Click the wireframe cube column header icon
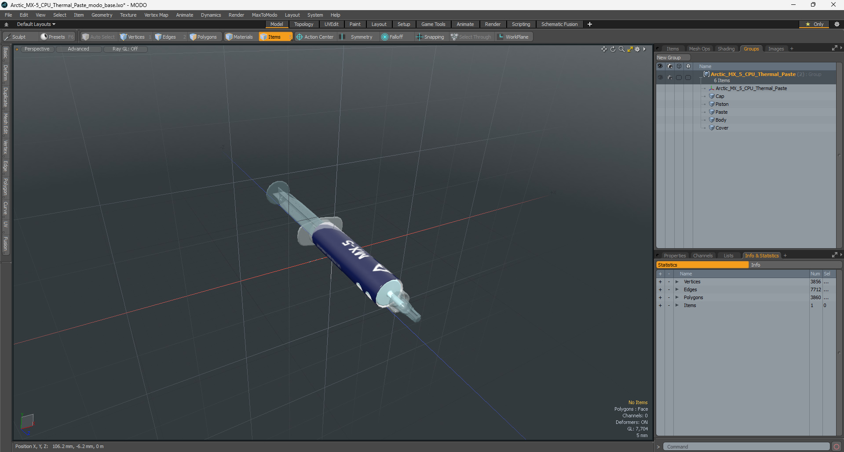 pyautogui.click(x=679, y=66)
